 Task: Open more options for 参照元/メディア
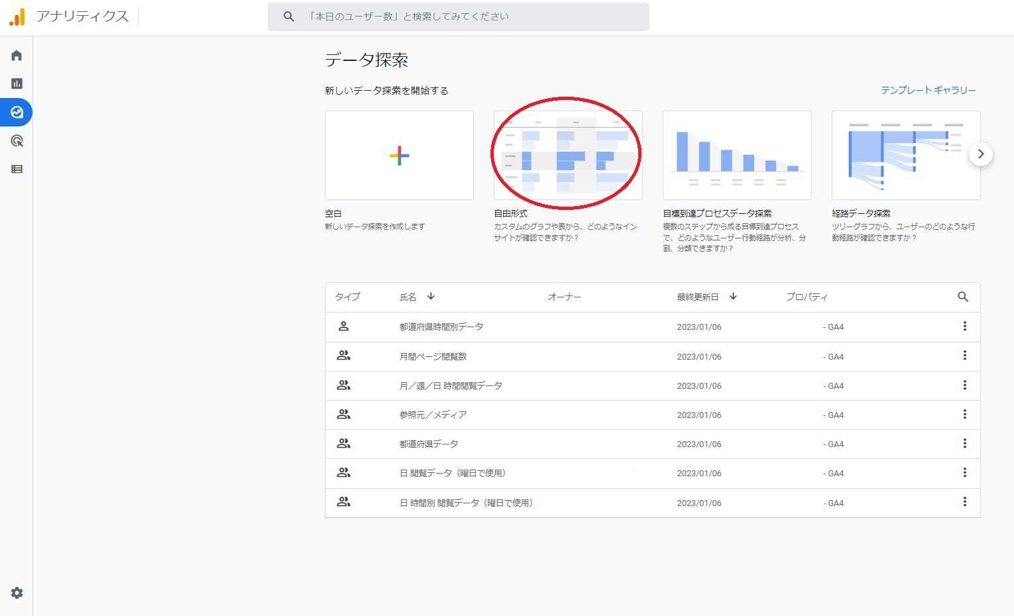tap(964, 415)
